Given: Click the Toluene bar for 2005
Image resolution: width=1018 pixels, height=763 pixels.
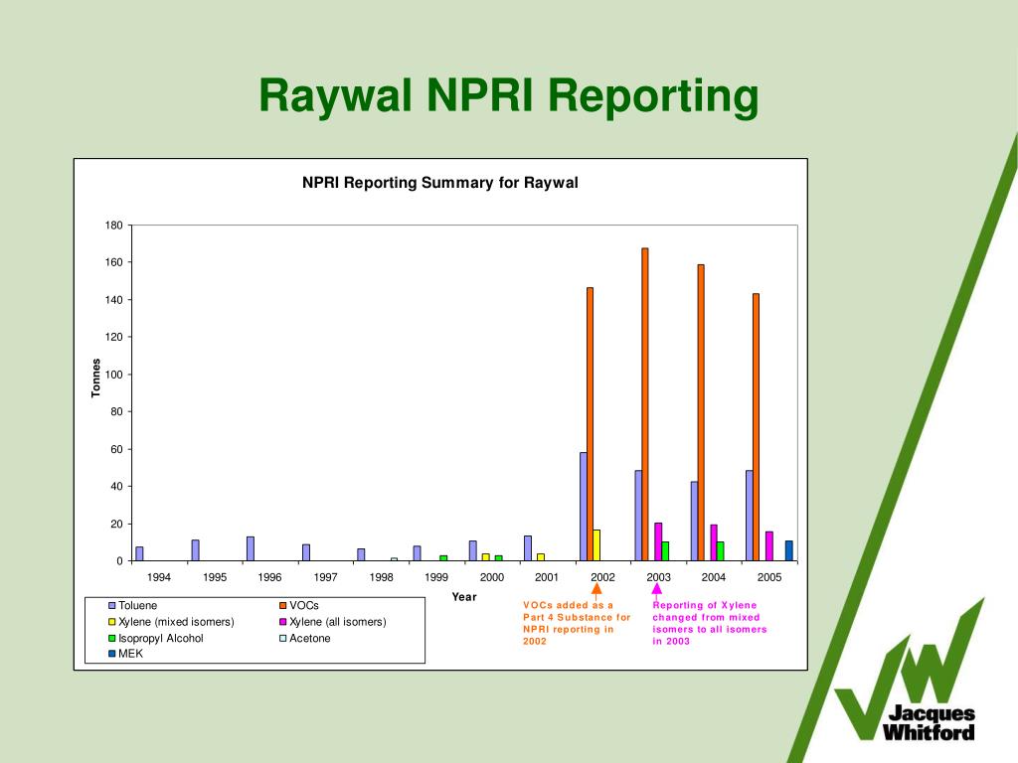Looking at the screenshot, I should click(x=750, y=516).
